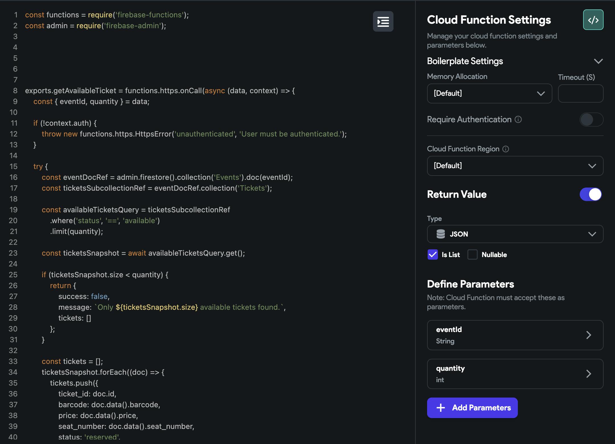Open quantity parameter via chevron arrow
Screen dimensions: 615x444
tap(589, 374)
